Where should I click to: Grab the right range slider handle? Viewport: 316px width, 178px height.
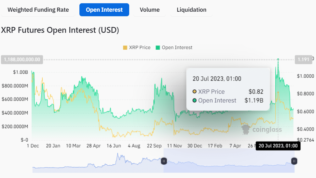(294, 161)
